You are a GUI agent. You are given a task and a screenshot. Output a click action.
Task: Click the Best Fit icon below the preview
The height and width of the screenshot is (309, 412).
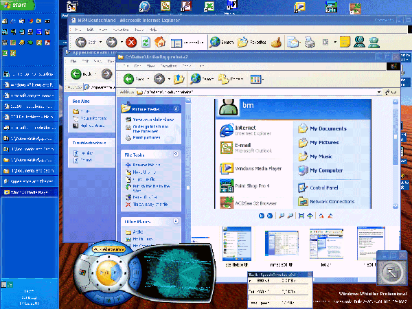[301, 216]
